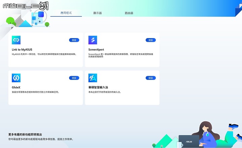Switch to the 顯示器 tab
The width and height of the screenshot is (242, 148).
point(97,13)
